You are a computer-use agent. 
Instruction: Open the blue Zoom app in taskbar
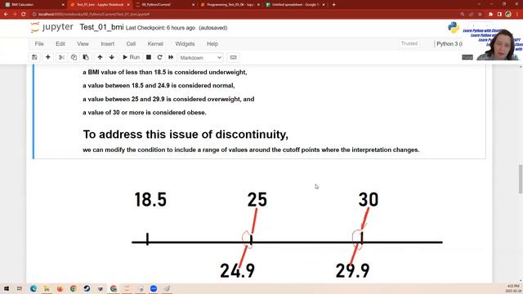click(x=154, y=288)
